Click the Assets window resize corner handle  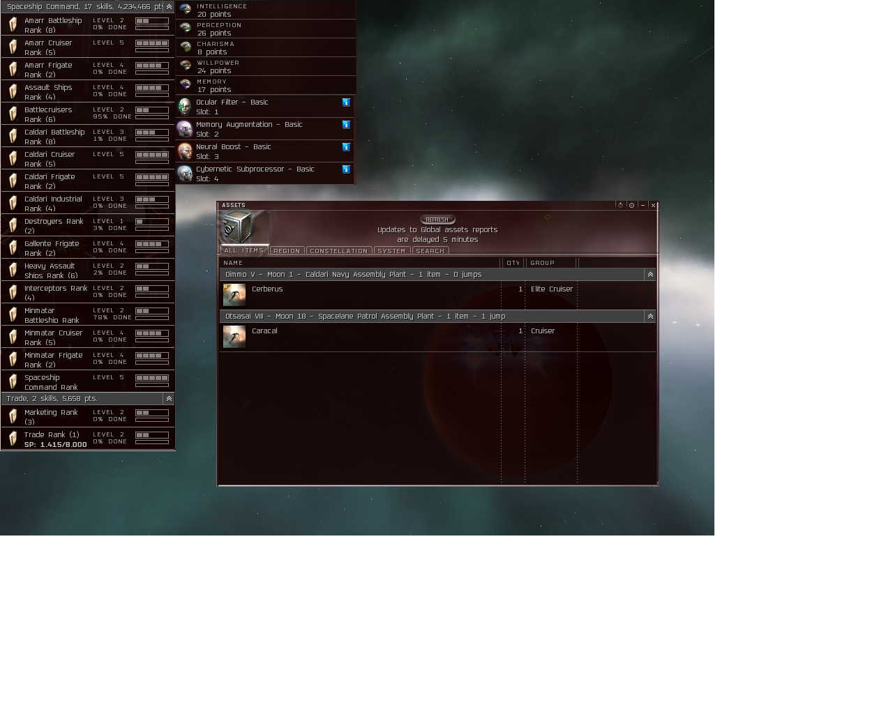coord(655,483)
